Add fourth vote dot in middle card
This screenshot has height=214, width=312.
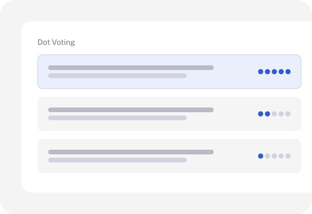coord(281,114)
